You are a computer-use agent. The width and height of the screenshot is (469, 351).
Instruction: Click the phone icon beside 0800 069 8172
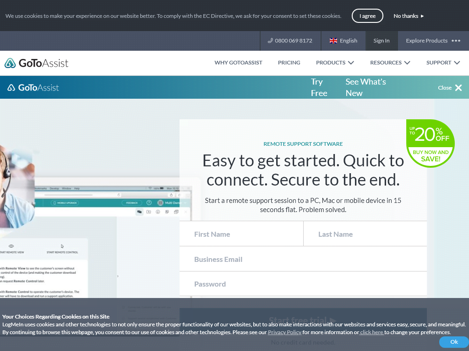coord(270,41)
